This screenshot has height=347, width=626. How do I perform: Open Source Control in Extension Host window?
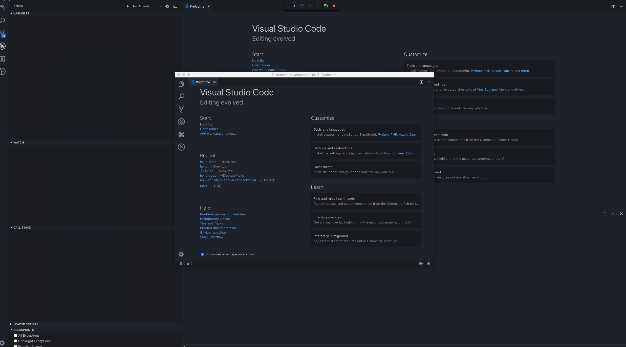pyautogui.click(x=181, y=109)
